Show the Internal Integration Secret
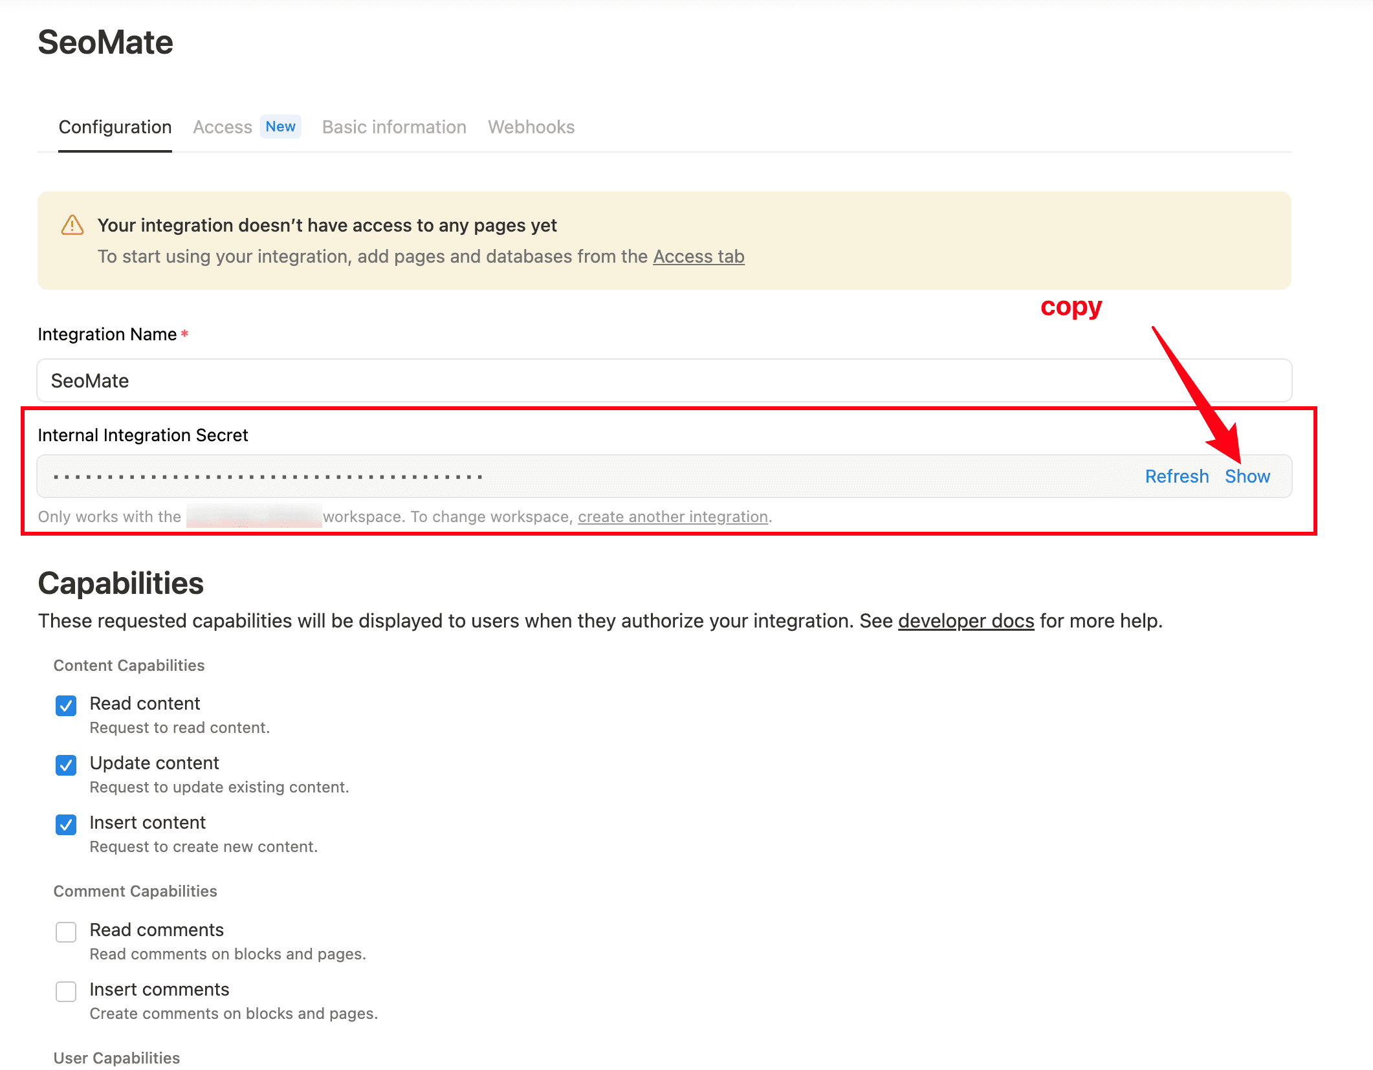The width and height of the screenshot is (1373, 1070). click(1248, 476)
